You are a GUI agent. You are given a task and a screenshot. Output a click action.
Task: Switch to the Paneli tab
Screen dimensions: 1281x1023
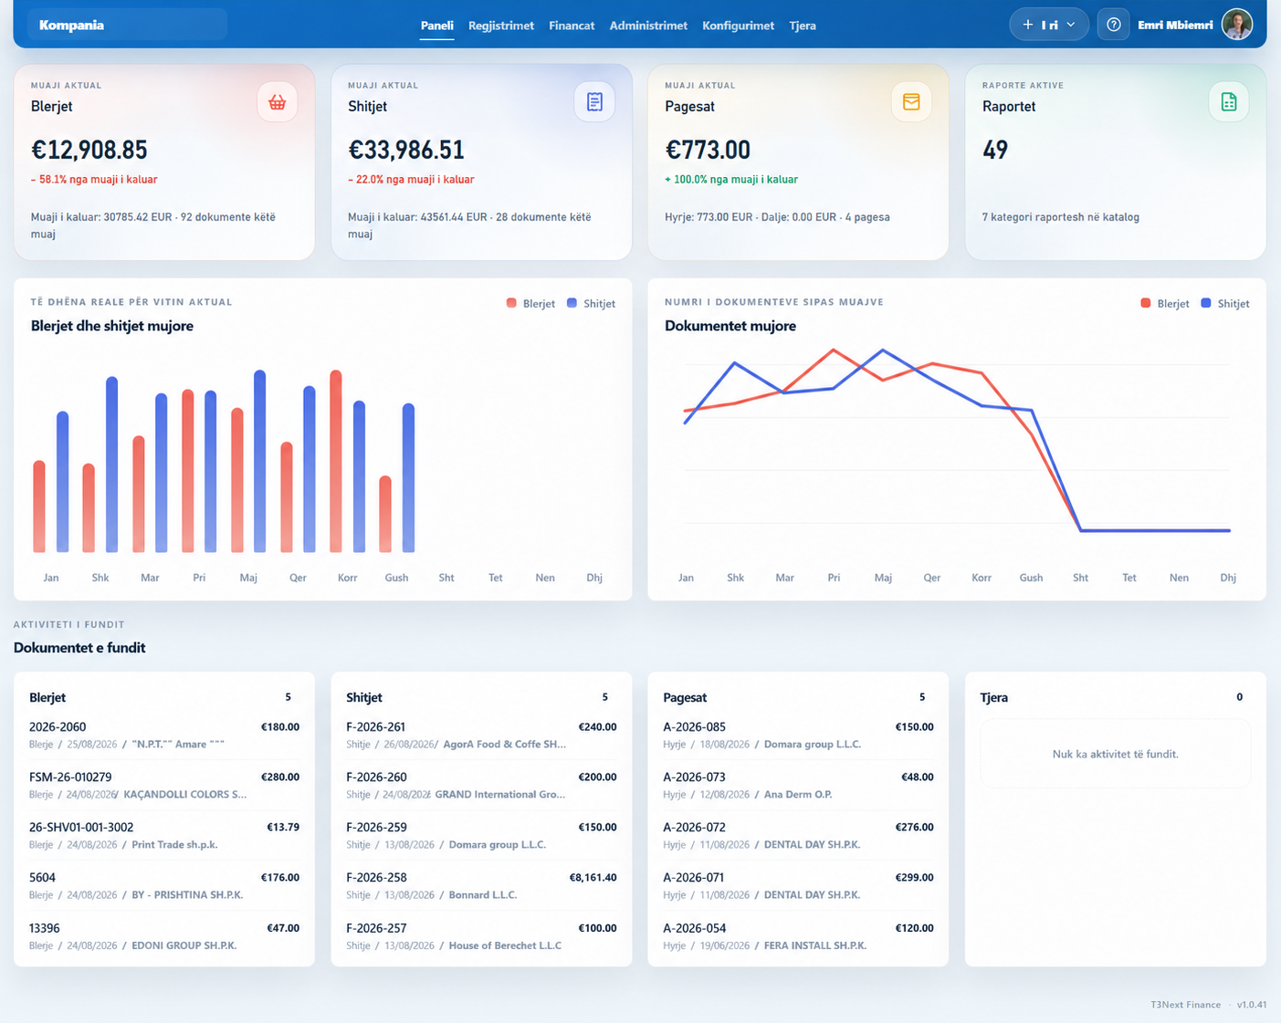(437, 26)
